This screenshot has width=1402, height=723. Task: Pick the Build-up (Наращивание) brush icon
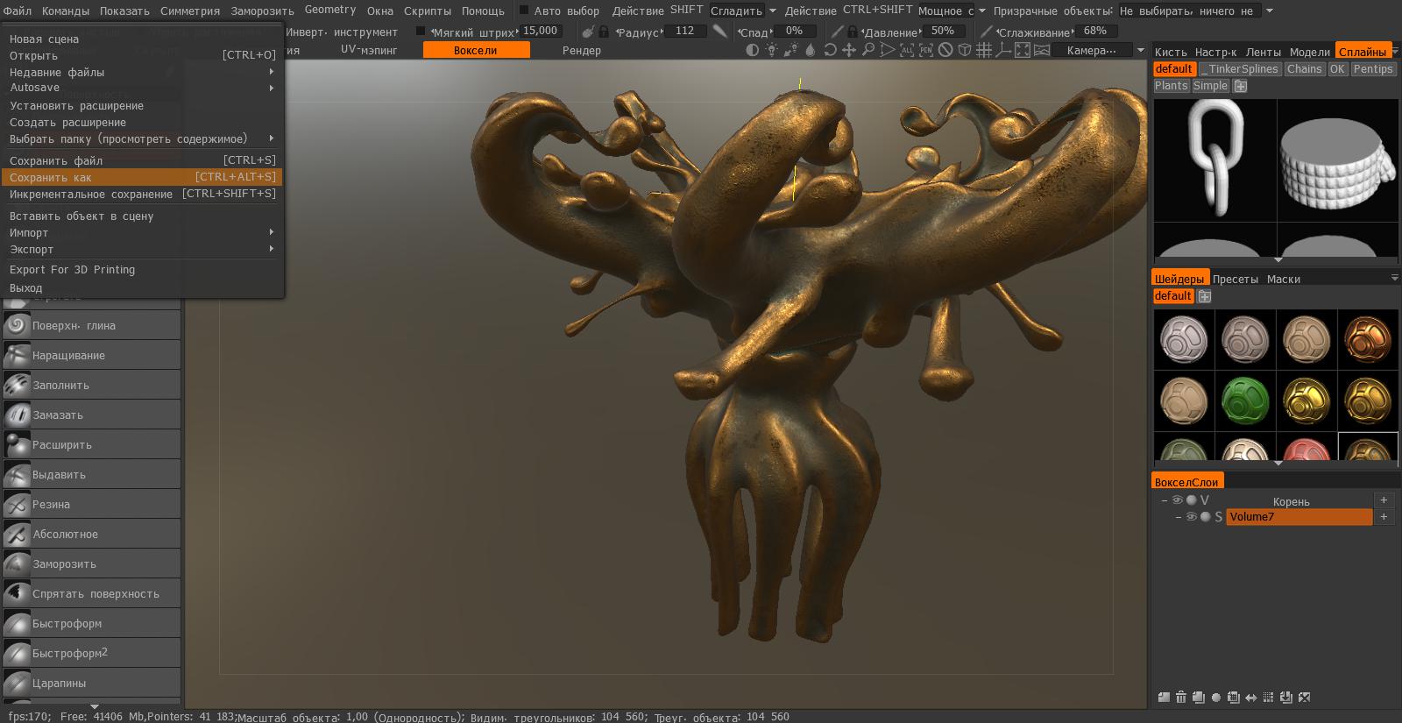coord(17,355)
